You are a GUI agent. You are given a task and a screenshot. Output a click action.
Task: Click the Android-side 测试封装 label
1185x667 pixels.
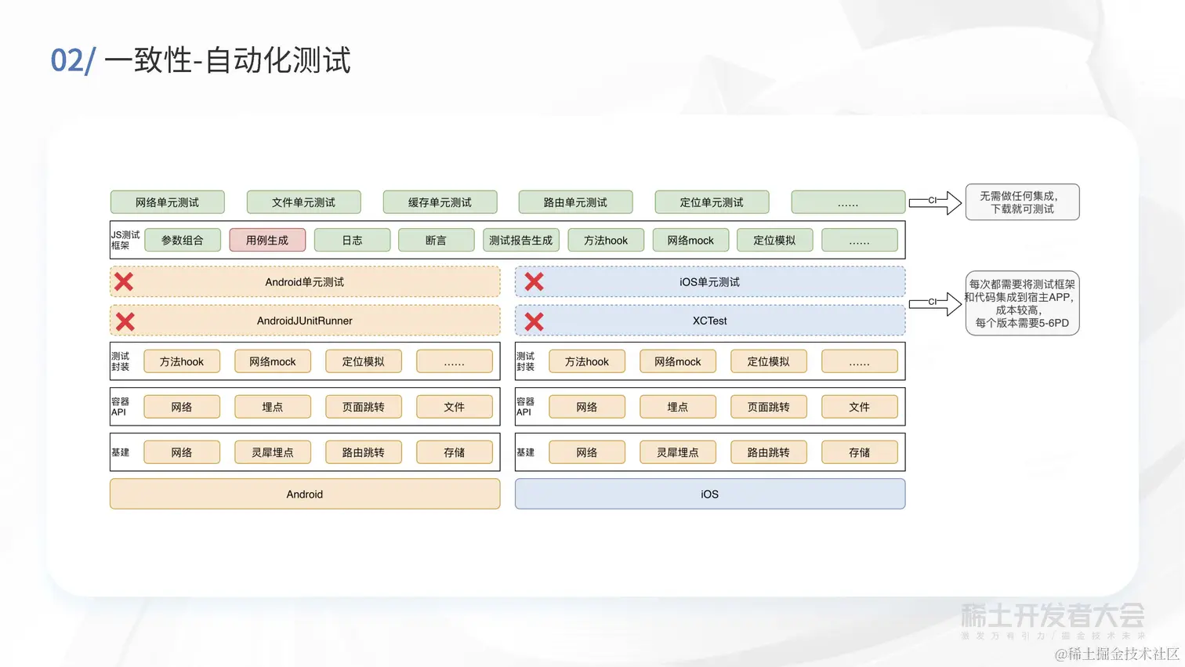pyautogui.click(x=120, y=361)
